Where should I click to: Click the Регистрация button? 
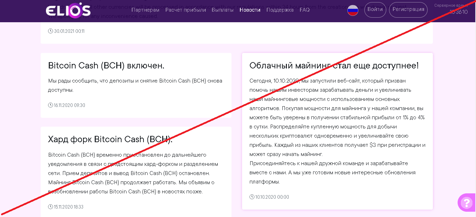408,10
